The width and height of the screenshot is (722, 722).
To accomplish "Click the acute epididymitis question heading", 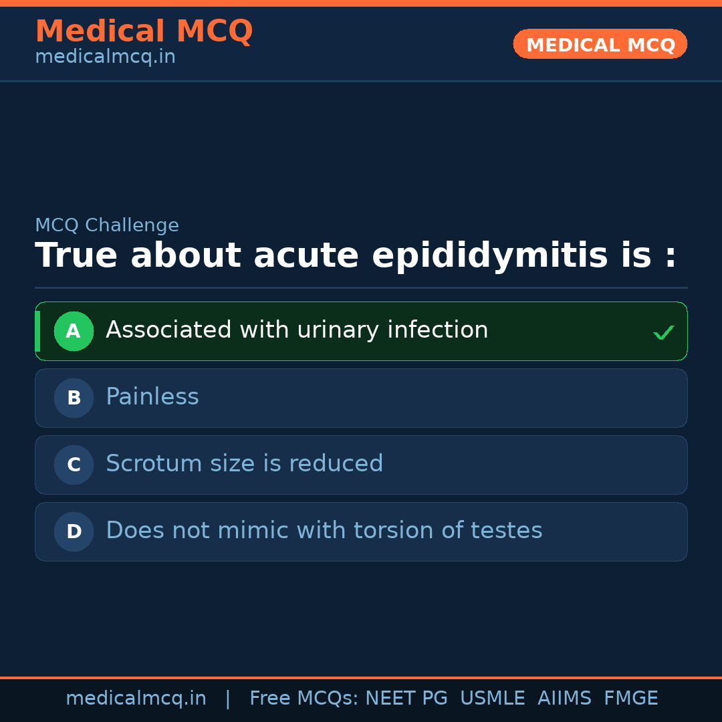I will point(356,256).
